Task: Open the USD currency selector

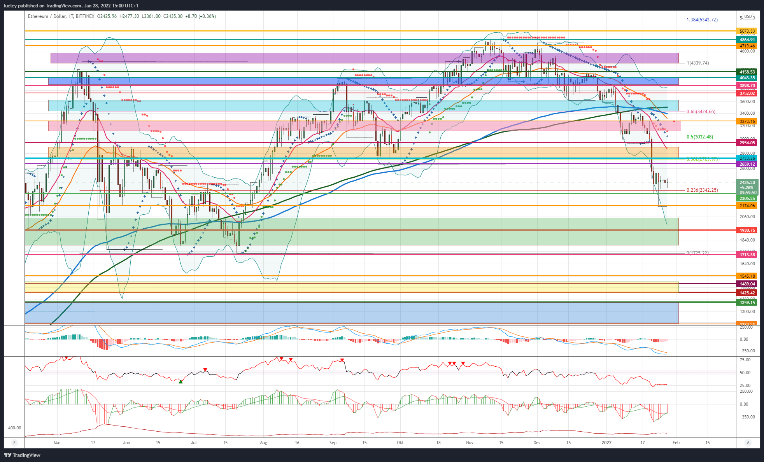Action: tap(748, 17)
